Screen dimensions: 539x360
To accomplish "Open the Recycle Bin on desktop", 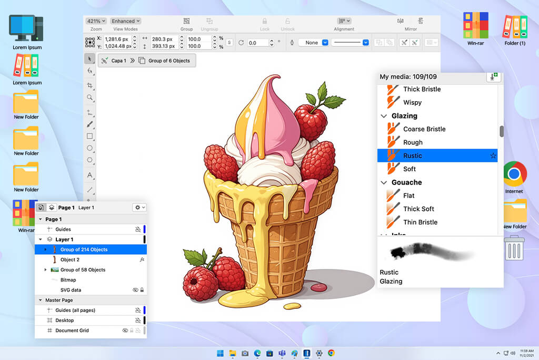I will pyautogui.click(x=514, y=248).
